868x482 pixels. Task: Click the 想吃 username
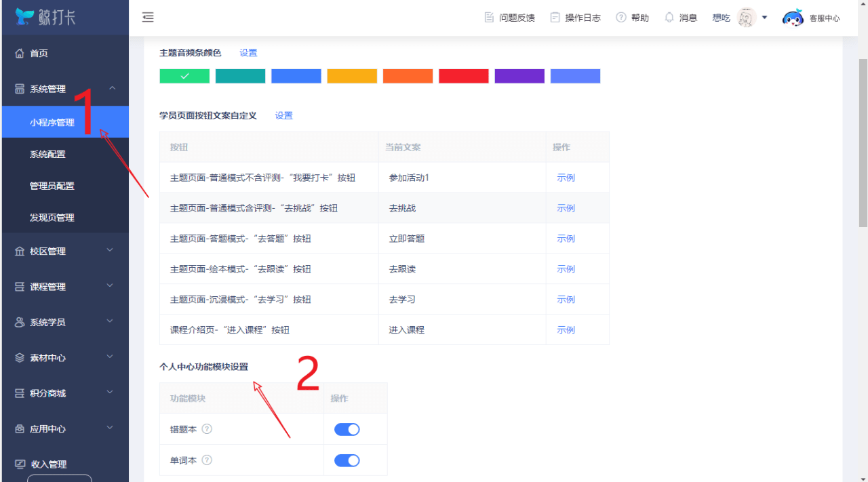click(721, 18)
